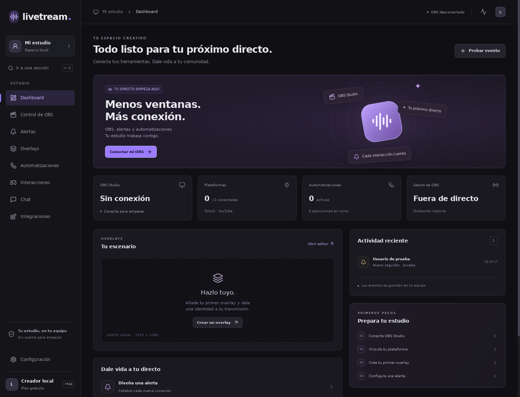The width and height of the screenshot is (520, 397).
Task: Expand the Vincula tu plataforma step chevron
Action: point(495,349)
